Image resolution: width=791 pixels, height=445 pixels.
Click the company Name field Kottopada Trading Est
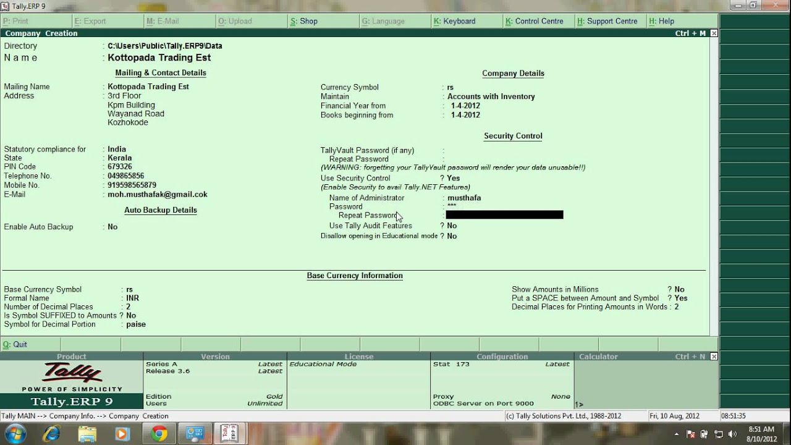[x=159, y=57]
